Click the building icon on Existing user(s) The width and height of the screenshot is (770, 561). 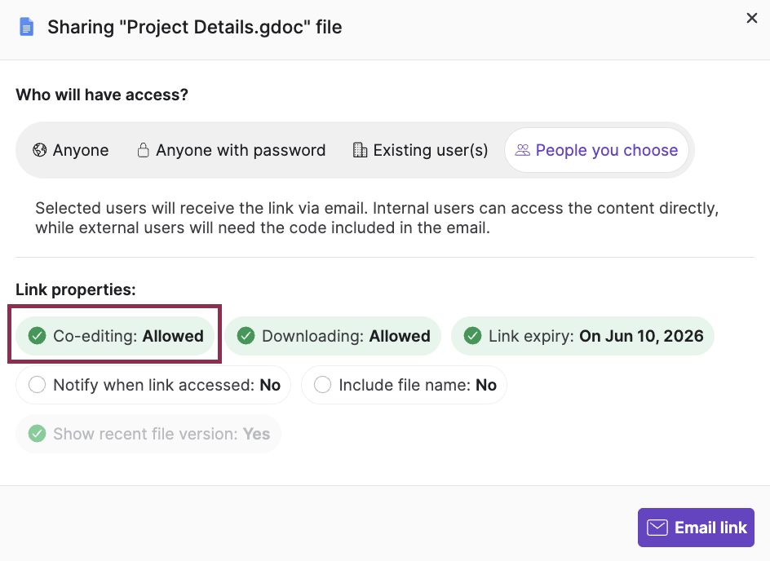tap(360, 150)
